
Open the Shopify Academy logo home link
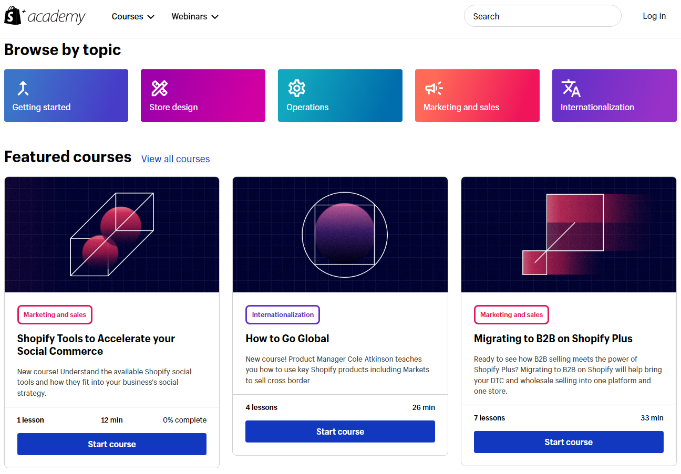click(x=45, y=16)
